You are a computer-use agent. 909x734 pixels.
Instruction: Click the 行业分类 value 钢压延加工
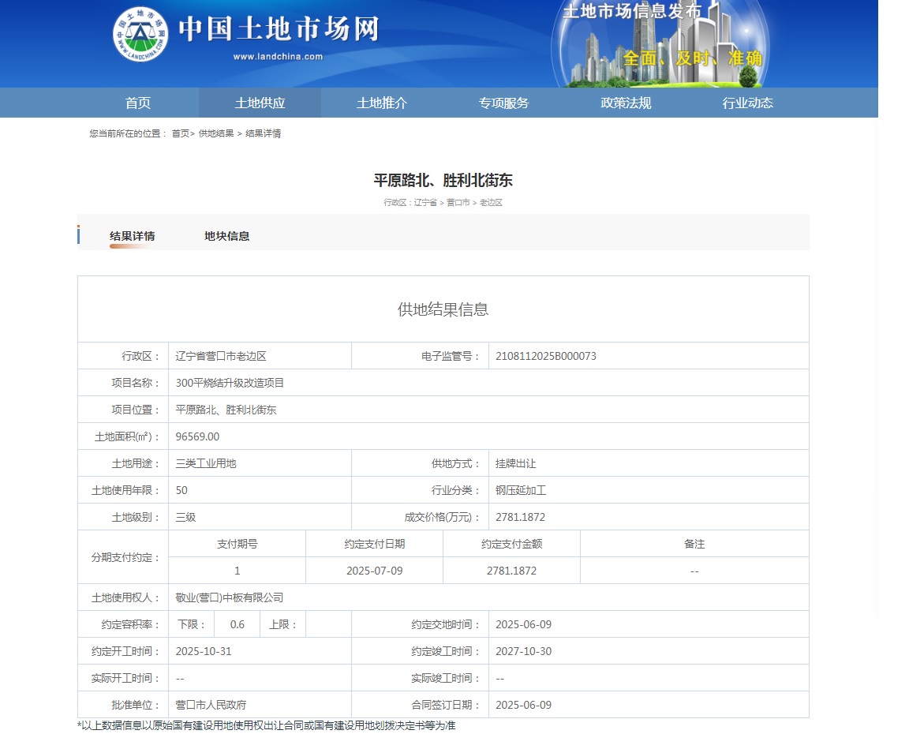pyautogui.click(x=521, y=490)
